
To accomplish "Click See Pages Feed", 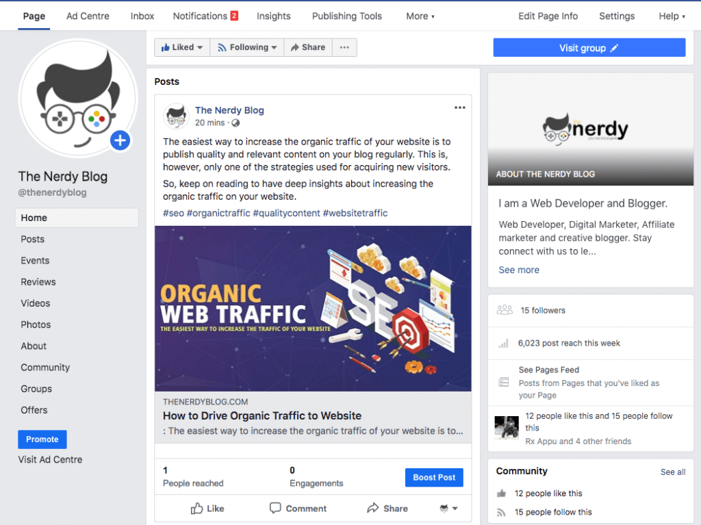I will 548,370.
